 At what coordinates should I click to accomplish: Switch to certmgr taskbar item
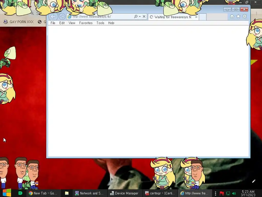[x=160, y=193]
